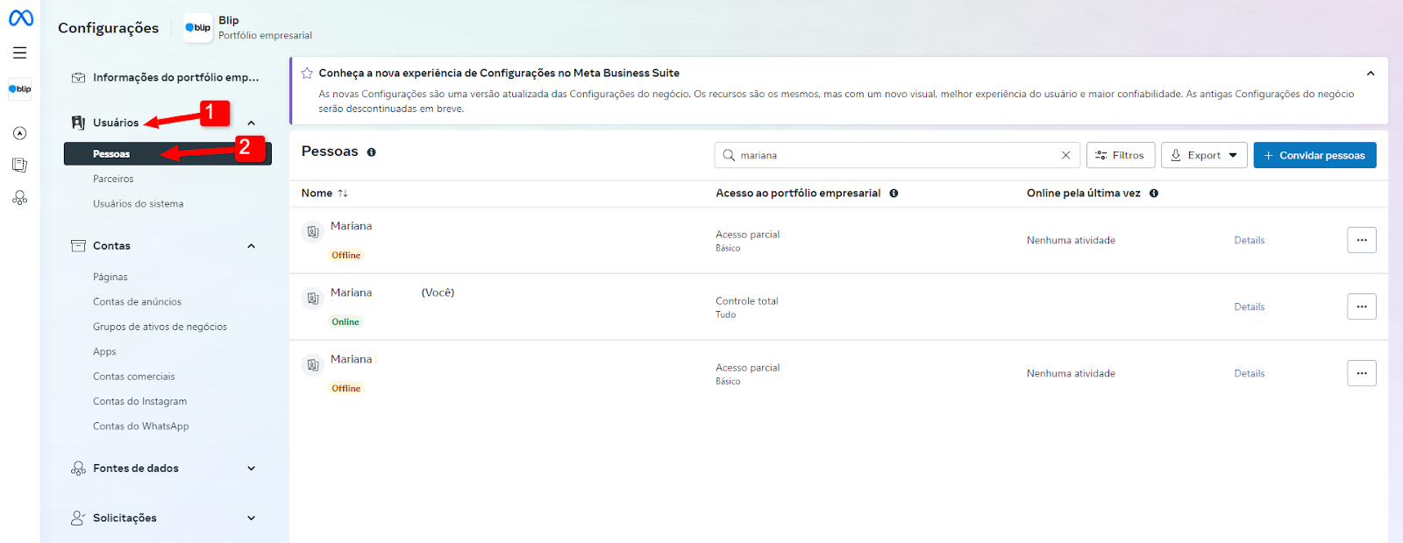Click info icon beside Online pela última vez
The height and width of the screenshot is (543, 1403).
1154,194
